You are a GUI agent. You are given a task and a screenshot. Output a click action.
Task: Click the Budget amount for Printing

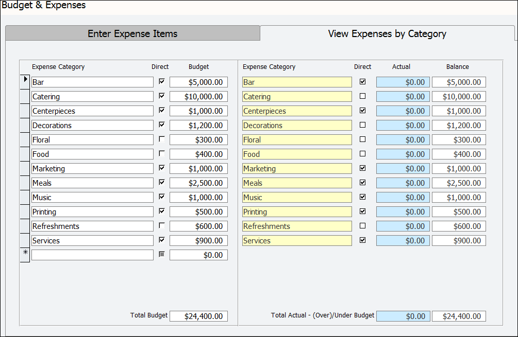(x=198, y=211)
